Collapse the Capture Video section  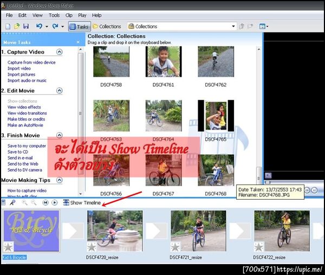[59, 52]
